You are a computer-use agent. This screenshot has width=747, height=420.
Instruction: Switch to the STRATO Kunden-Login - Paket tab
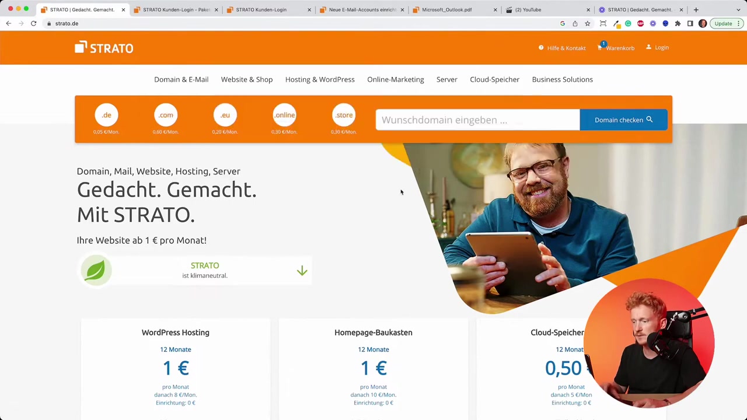(x=175, y=9)
